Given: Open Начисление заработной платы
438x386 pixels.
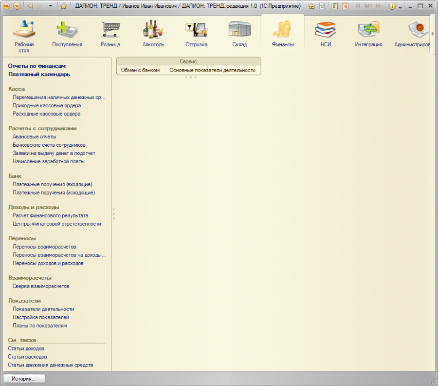Looking at the screenshot, I should (49, 161).
